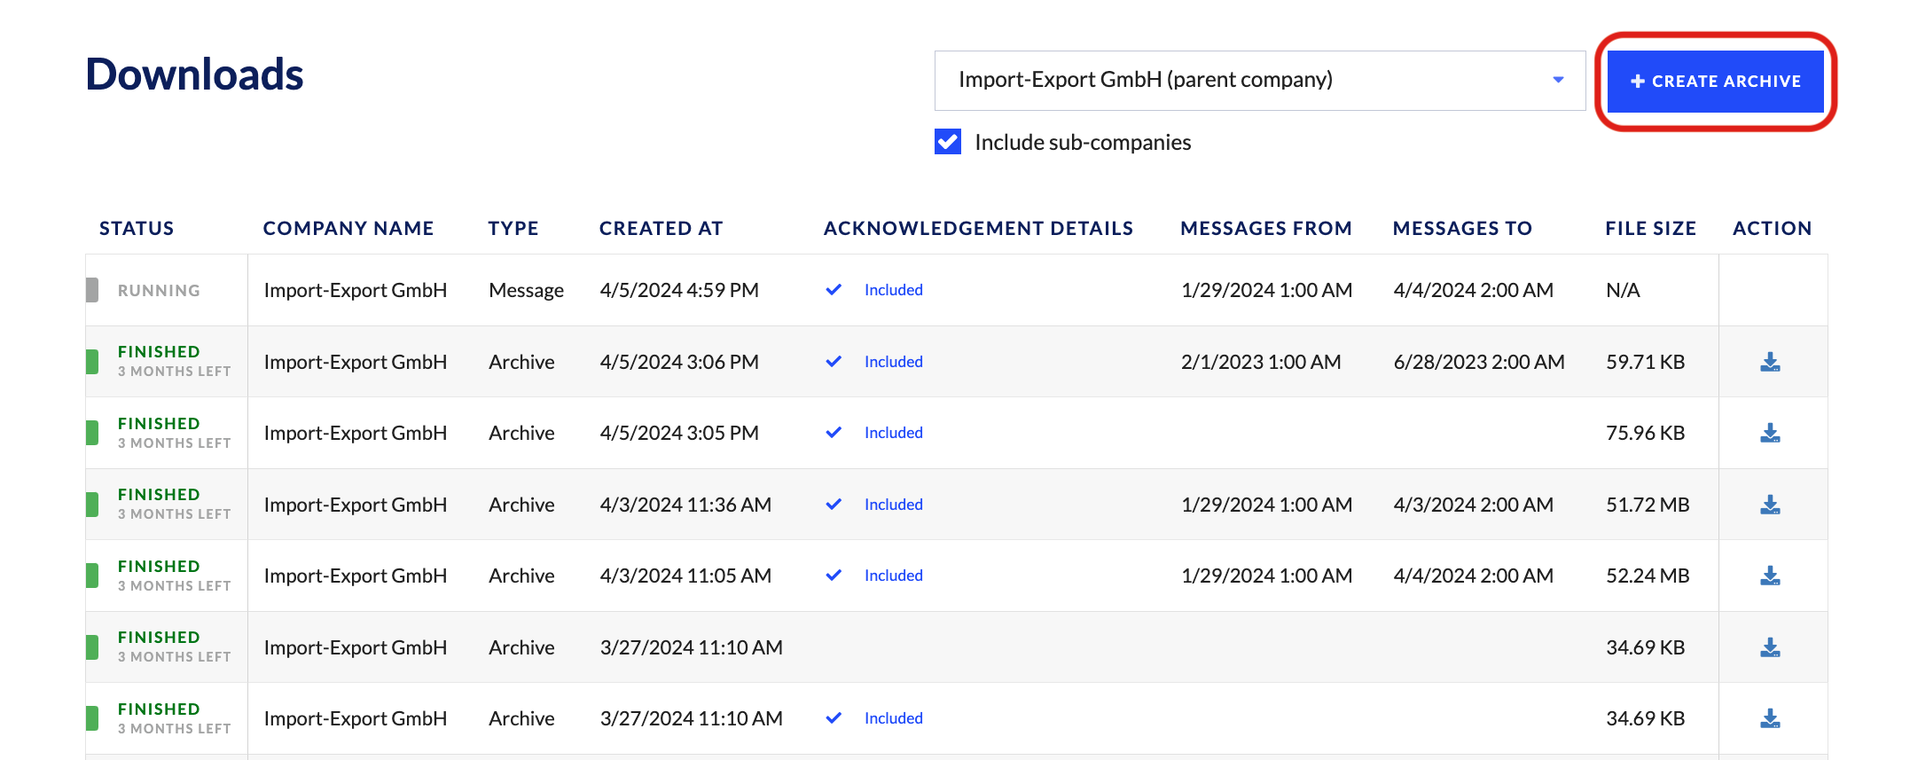Click Messages From column header
1910x760 pixels.
click(x=1266, y=229)
